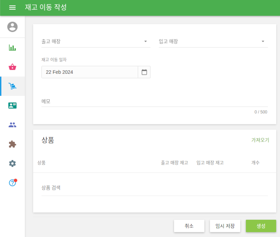Screen dimensions: 280x237
Task: Expand the 입고 매장 dropdown
Action: (x=263, y=41)
